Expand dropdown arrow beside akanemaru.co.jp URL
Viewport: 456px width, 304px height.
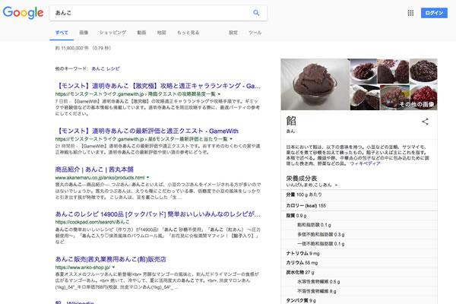pyautogui.click(x=147, y=177)
